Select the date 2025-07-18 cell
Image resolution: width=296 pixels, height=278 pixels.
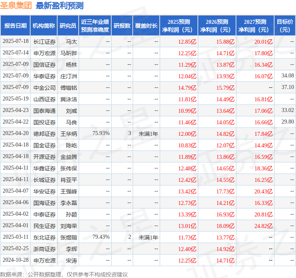tap(15, 41)
